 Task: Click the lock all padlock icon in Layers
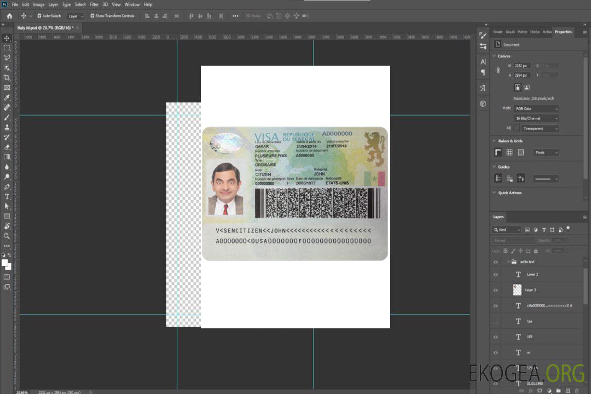point(536,251)
